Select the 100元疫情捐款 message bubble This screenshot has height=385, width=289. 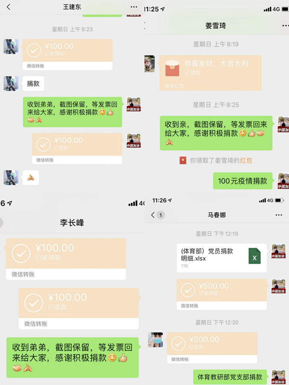point(243,181)
